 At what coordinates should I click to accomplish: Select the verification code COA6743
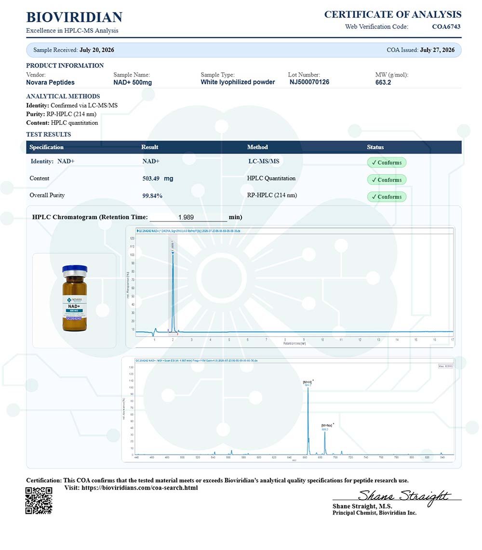pos(446,26)
